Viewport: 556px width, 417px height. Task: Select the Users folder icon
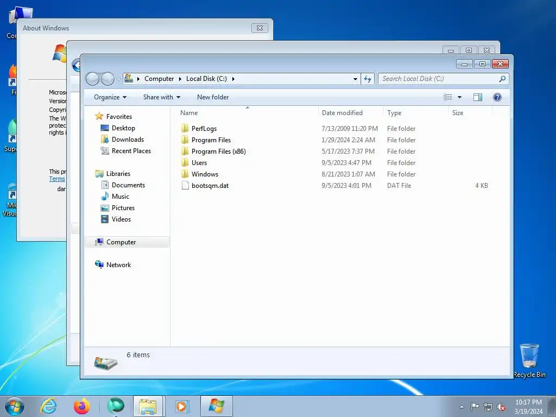(185, 162)
